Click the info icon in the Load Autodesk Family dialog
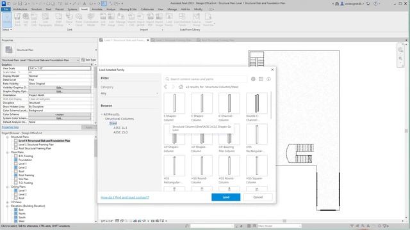The width and height of the screenshot is (410, 230). tap(268, 79)
